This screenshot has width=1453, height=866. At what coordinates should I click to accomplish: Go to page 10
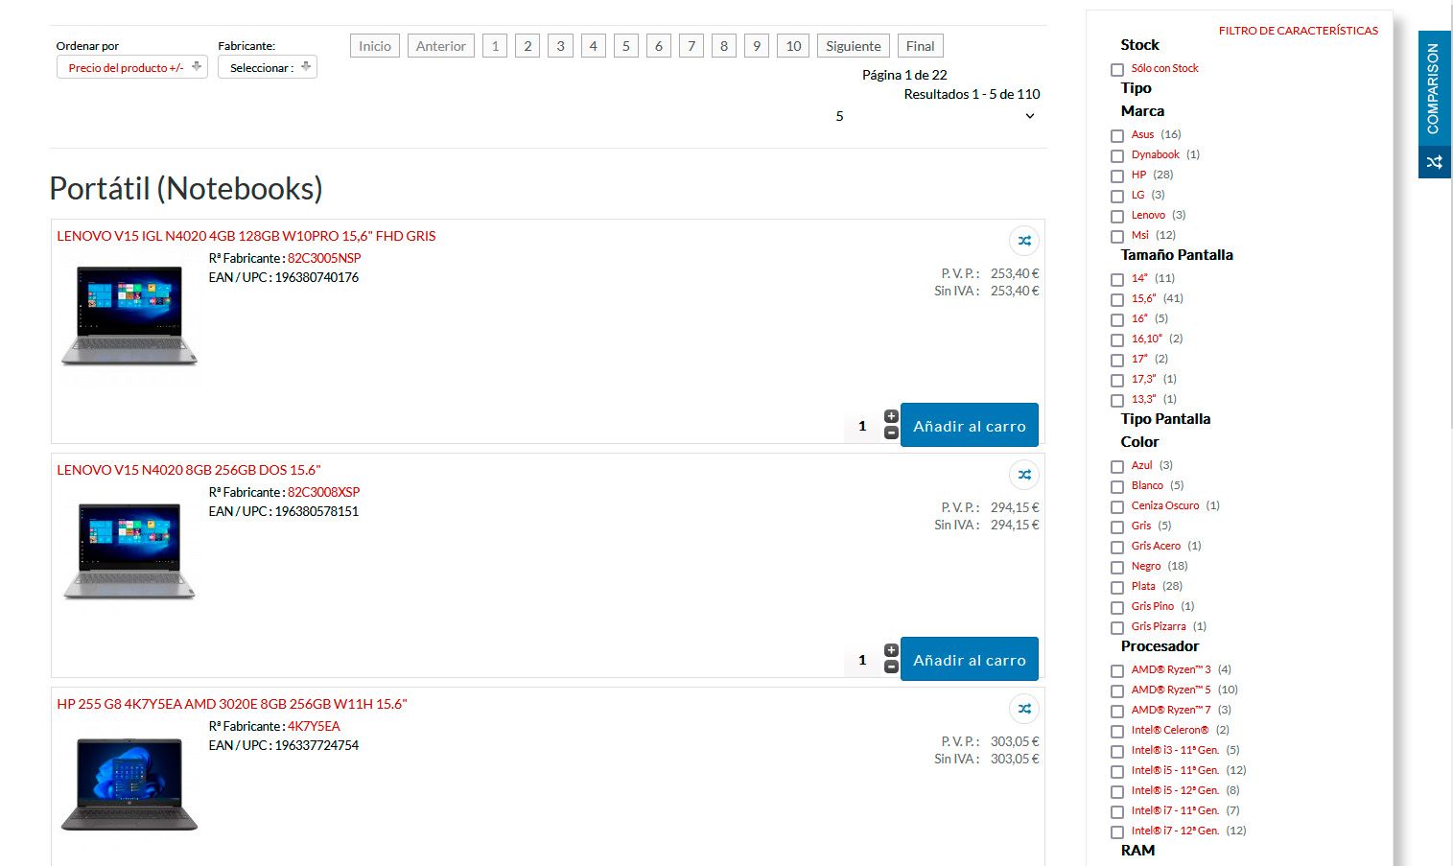pos(793,46)
